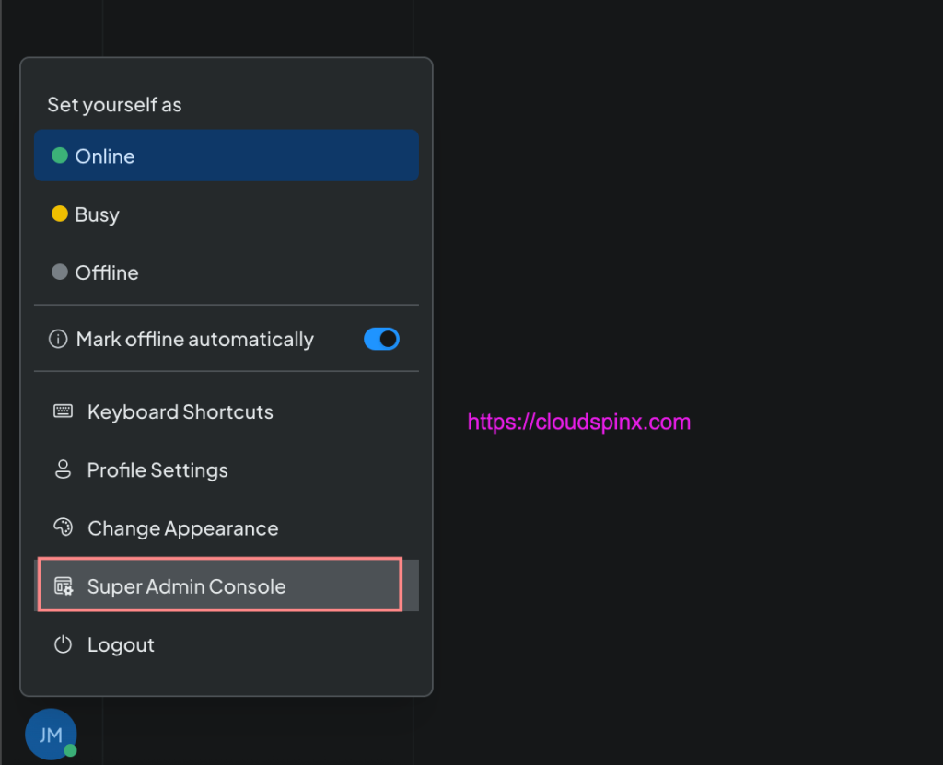
Task: Click the palette icon beside Change Appearance
Action: 63,527
